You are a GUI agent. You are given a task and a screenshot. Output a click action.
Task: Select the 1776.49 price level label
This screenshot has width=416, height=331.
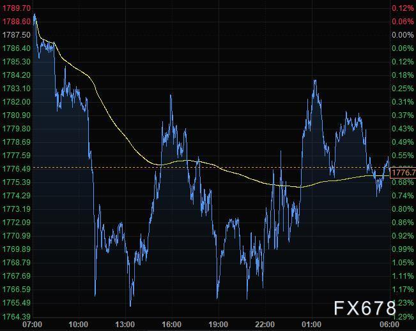click(x=17, y=169)
